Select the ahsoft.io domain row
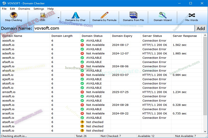The width and height of the screenshot is (208, 138). click(x=102, y=70)
